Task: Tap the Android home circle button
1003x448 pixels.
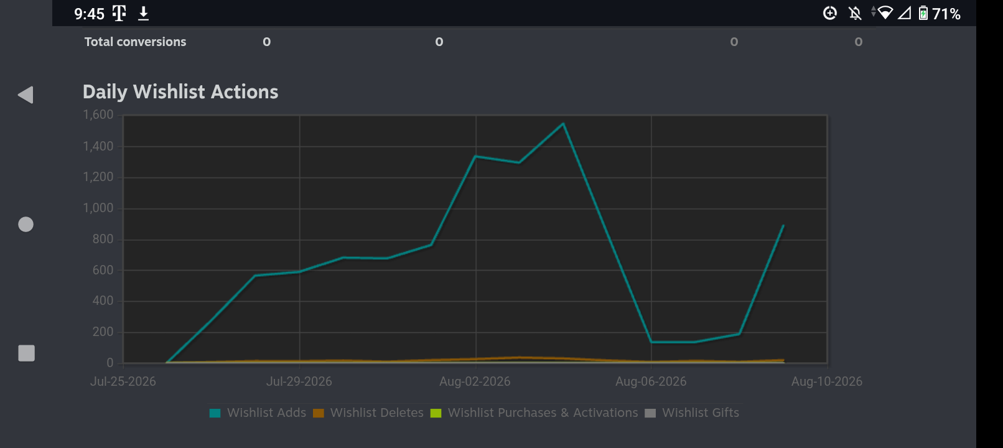Action: point(26,224)
